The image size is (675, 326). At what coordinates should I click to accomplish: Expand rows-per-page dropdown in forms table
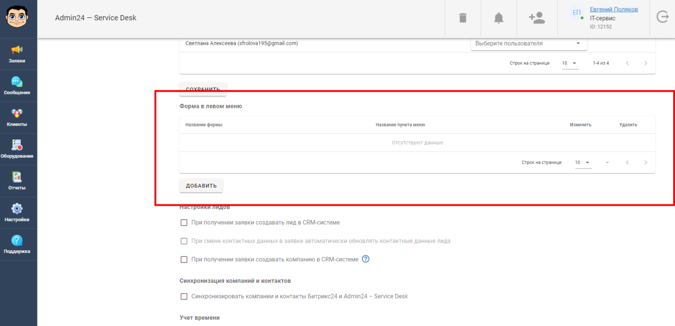click(583, 162)
